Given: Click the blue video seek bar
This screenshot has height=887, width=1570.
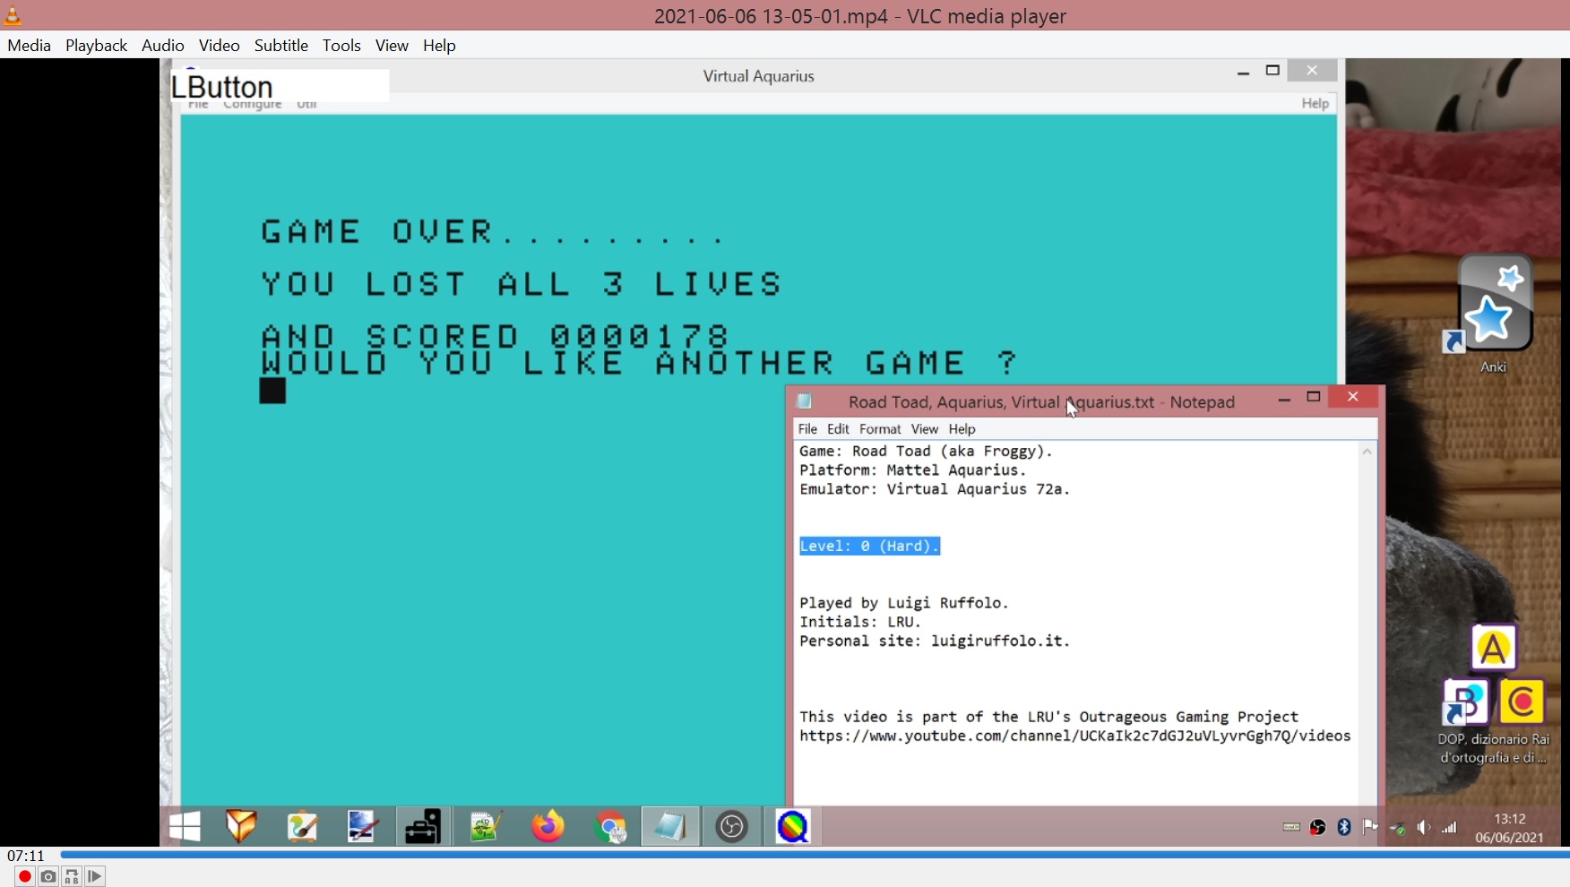Looking at the screenshot, I should pos(807,855).
